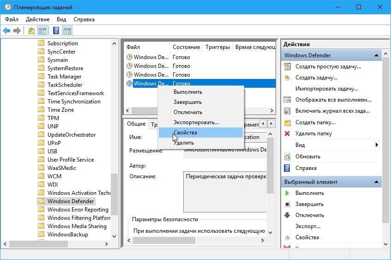Sort by the Файл column header
The height and width of the screenshot is (260, 391).
pyautogui.click(x=147, y=47)
